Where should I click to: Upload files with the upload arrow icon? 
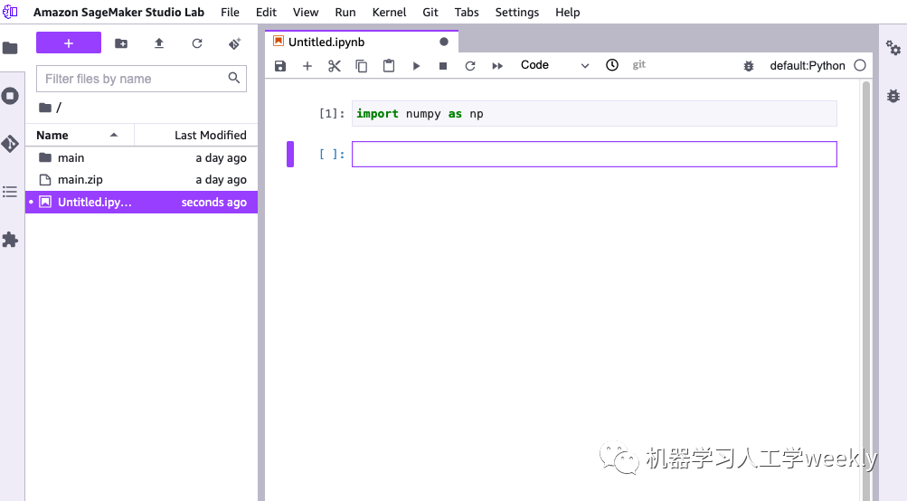159,43
